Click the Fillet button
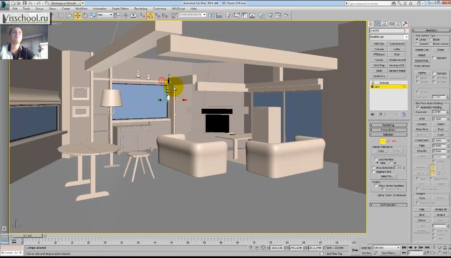This screenshot has width=451, height=258. tap(422, 146)
